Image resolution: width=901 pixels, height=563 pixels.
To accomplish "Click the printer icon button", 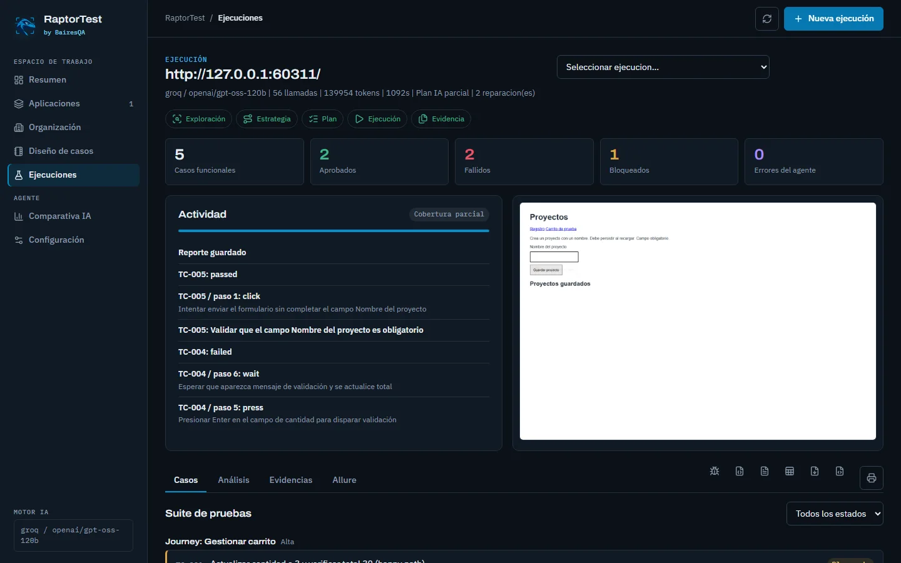I will coord(872,478).
